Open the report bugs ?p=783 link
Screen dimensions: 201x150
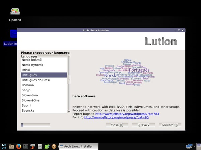pos(127,114)
